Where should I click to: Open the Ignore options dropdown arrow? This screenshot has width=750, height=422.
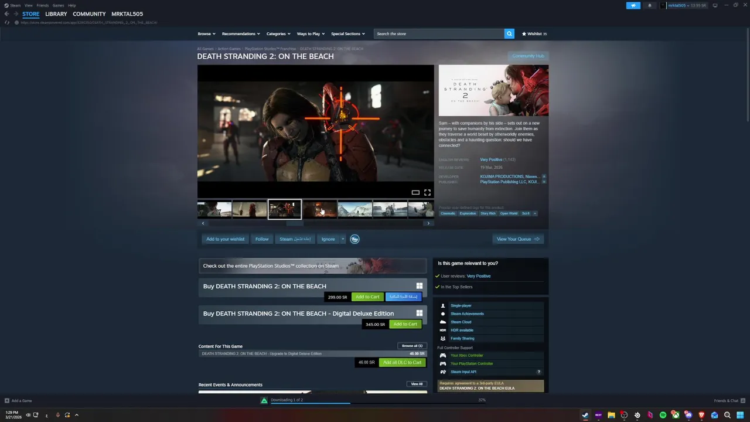343,239
